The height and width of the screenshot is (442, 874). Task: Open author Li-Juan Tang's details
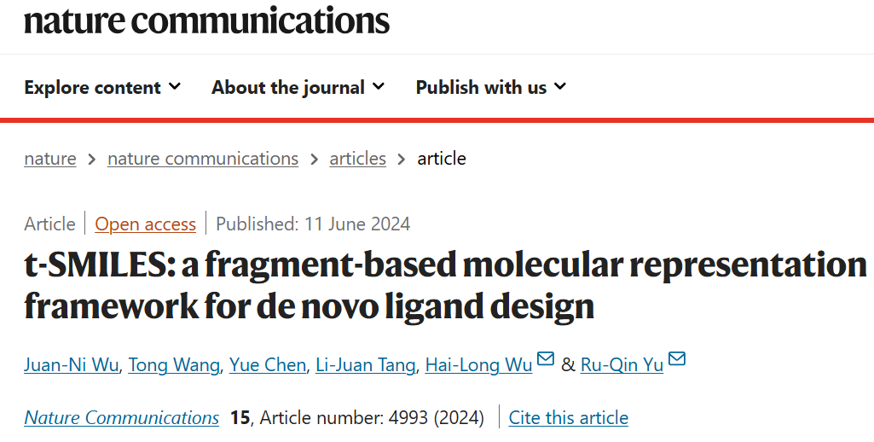[365, 365]
